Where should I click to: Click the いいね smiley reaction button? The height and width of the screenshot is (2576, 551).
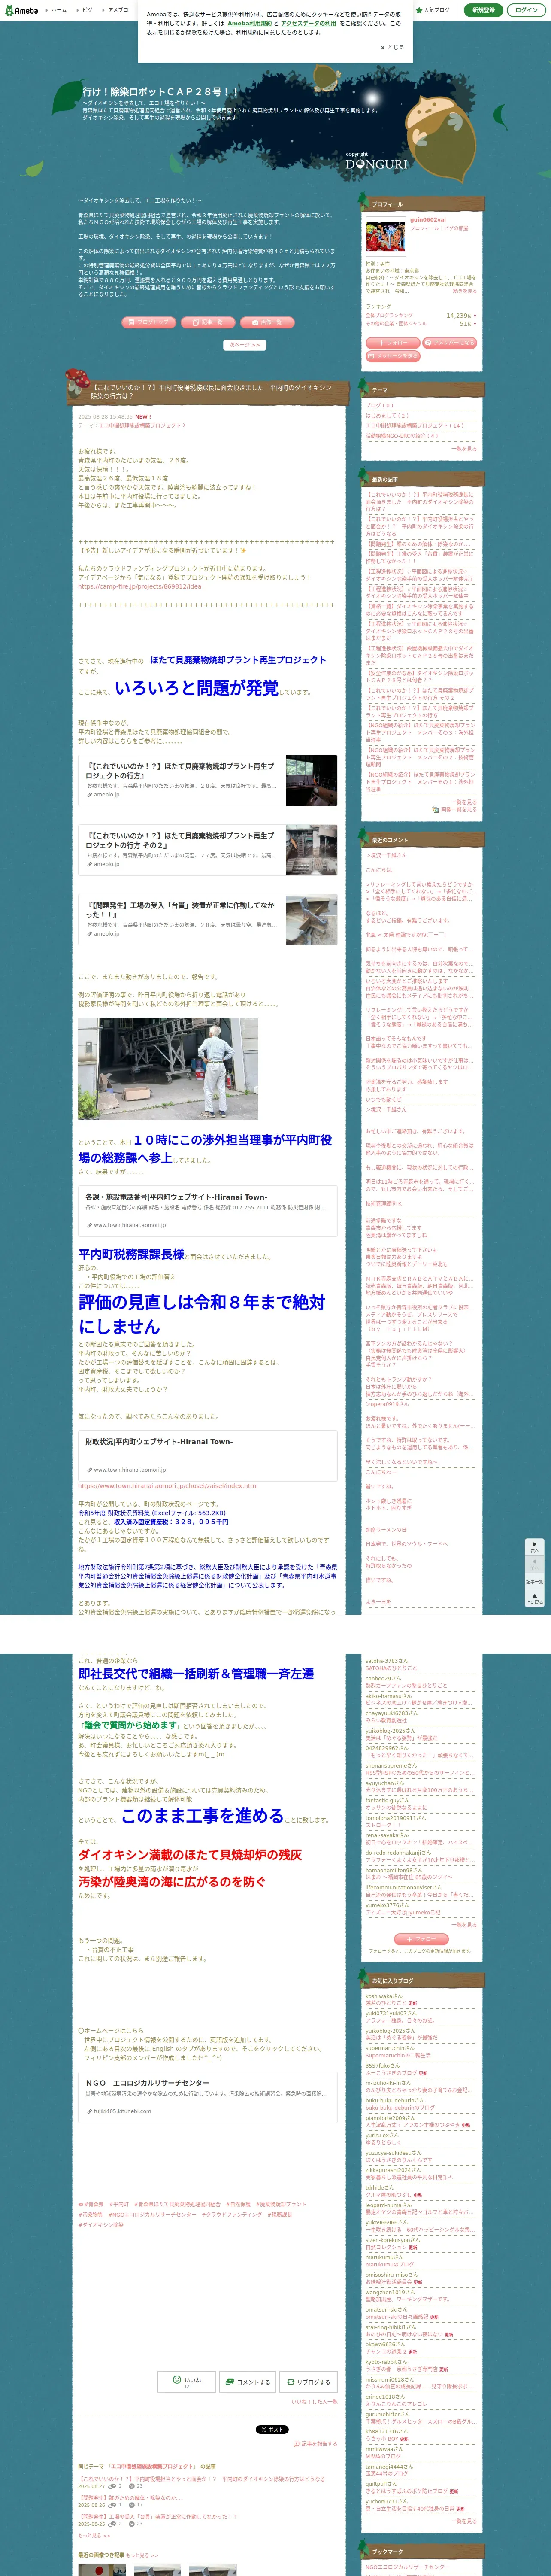188,2381
